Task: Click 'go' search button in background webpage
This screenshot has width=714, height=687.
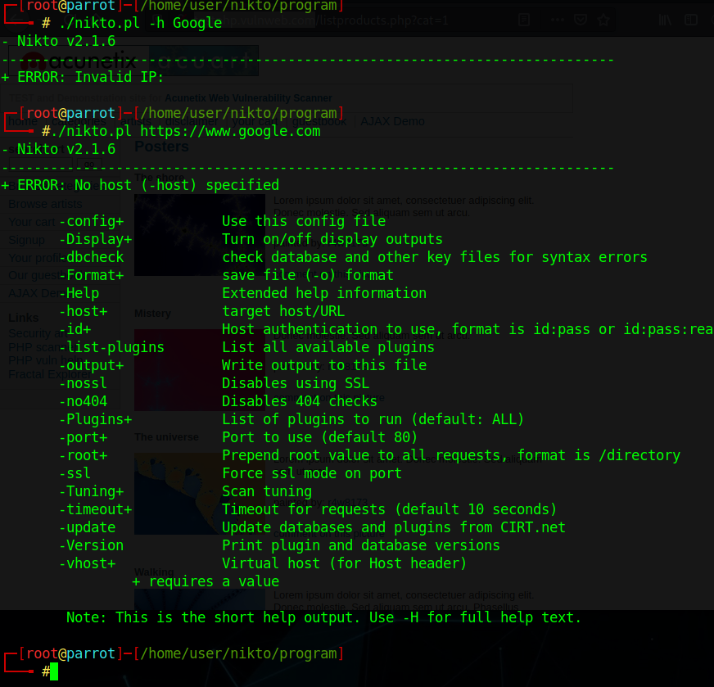Action: (89, 164)
